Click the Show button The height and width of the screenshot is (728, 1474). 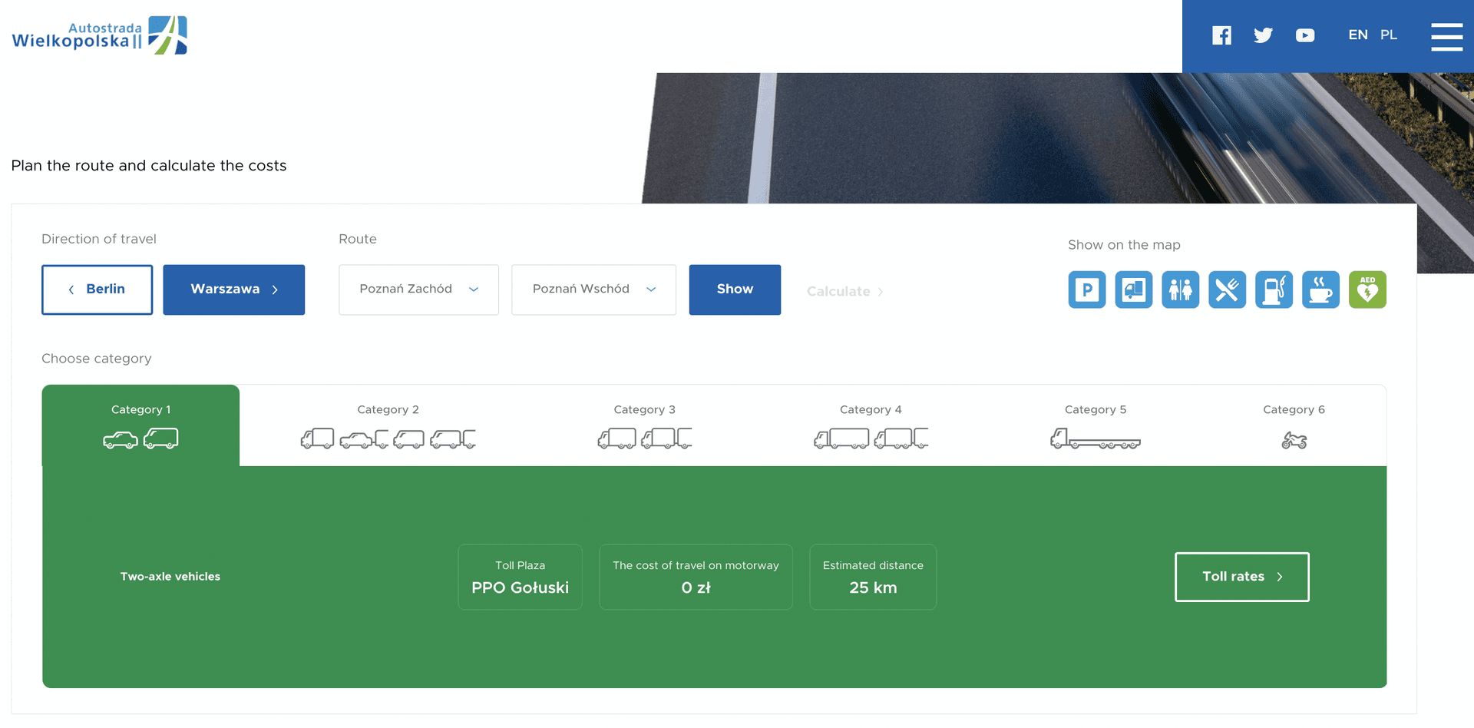pos(735,290)
